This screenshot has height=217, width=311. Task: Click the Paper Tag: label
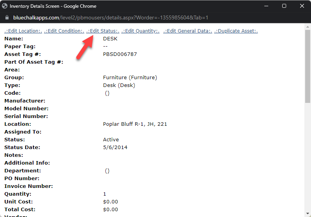point(20,47)
